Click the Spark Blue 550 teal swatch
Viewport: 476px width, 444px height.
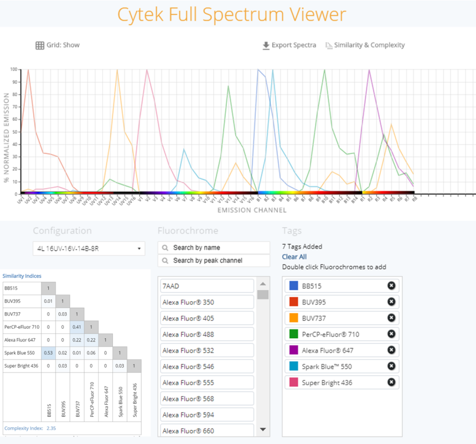click(294, 366)
